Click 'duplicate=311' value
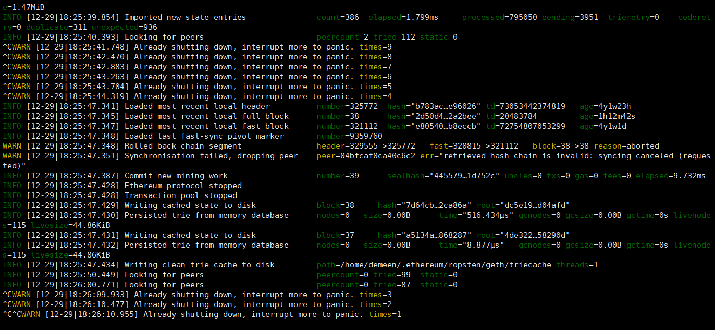 pos(57,27)
